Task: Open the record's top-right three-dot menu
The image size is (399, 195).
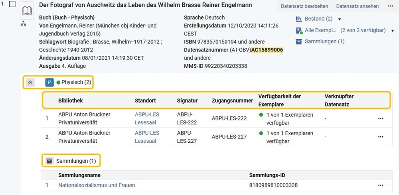Action: [x=391, y=6]
